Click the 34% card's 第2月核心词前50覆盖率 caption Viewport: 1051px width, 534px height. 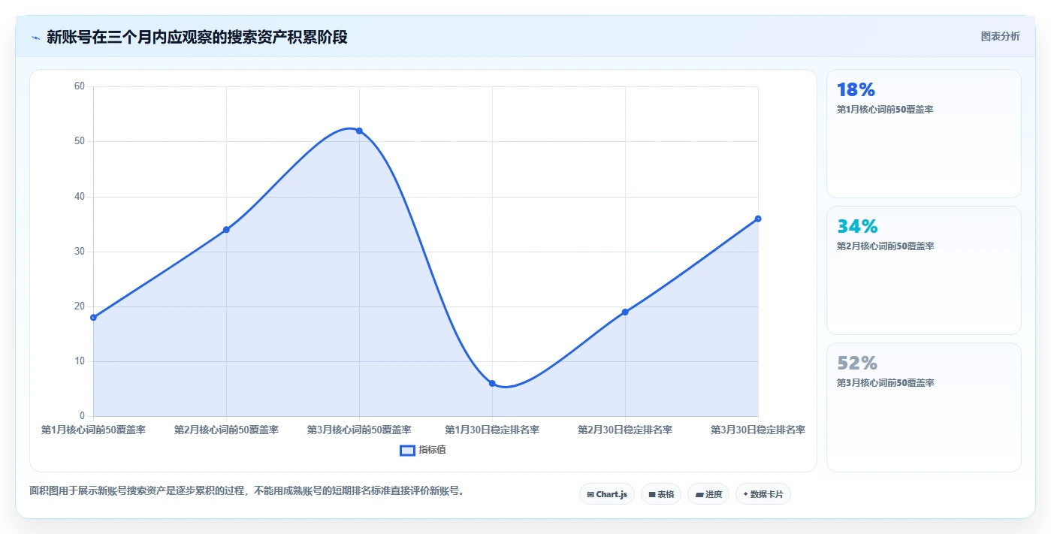885,246
